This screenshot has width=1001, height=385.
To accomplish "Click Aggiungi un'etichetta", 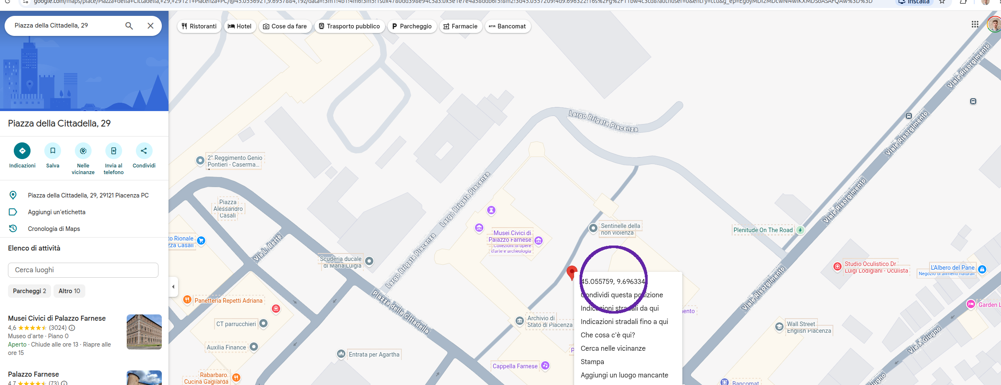I will pyautogui.click(x=84, y=212).
